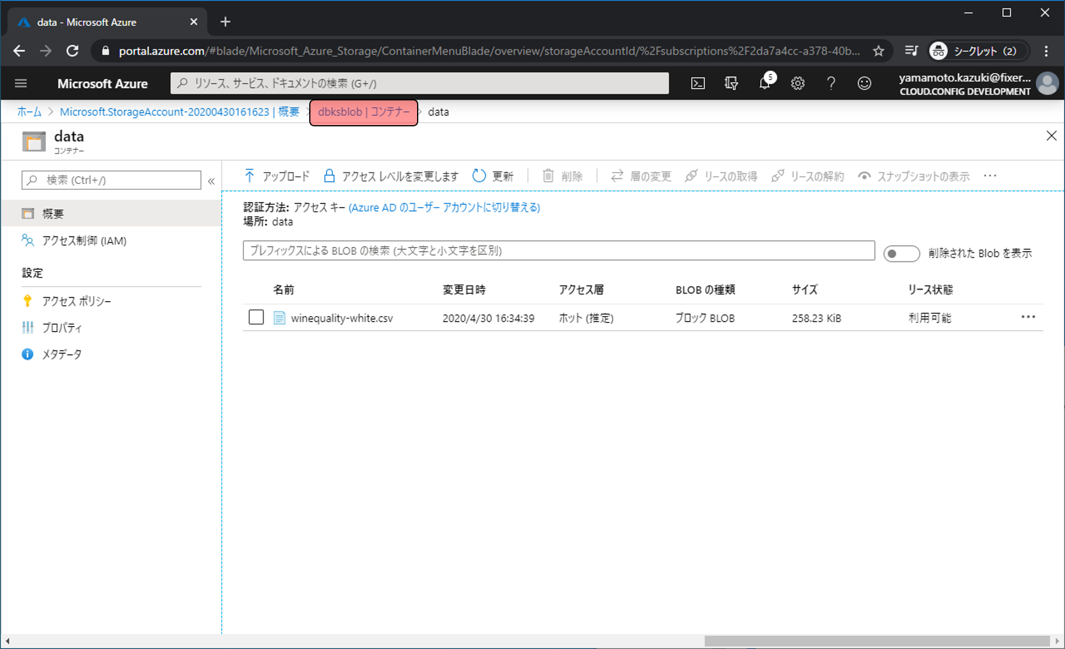The height and width of the screenshot is (649, 1065).
Task: Toggle 削除された Blob を表示 switch
Action: pyautogui.click(x=901, y=253)
